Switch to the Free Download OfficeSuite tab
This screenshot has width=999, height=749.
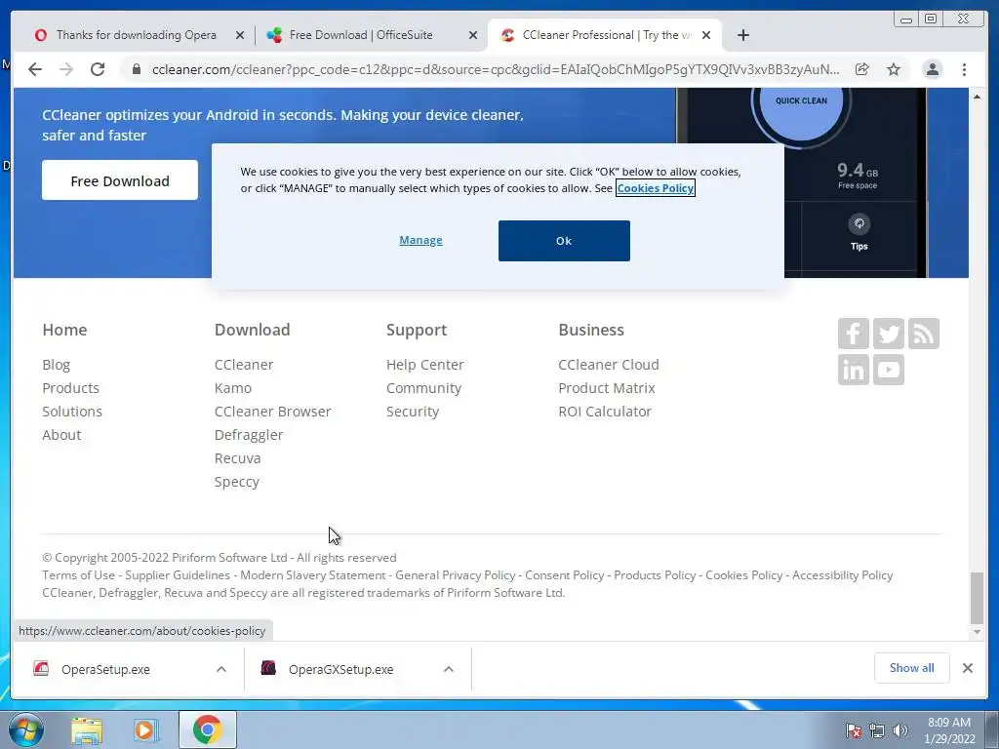[x=361, y=35]
